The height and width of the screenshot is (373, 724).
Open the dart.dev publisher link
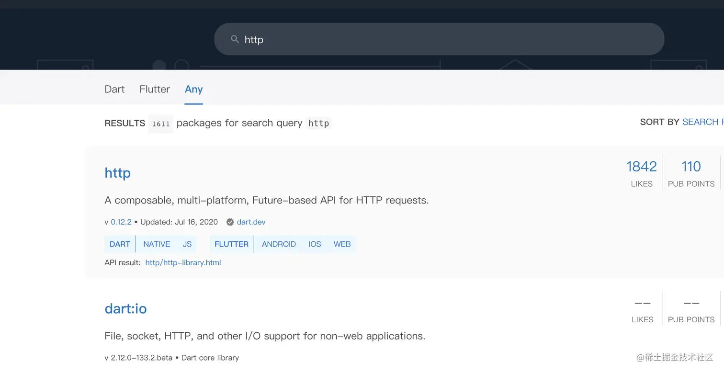(251, 222)
